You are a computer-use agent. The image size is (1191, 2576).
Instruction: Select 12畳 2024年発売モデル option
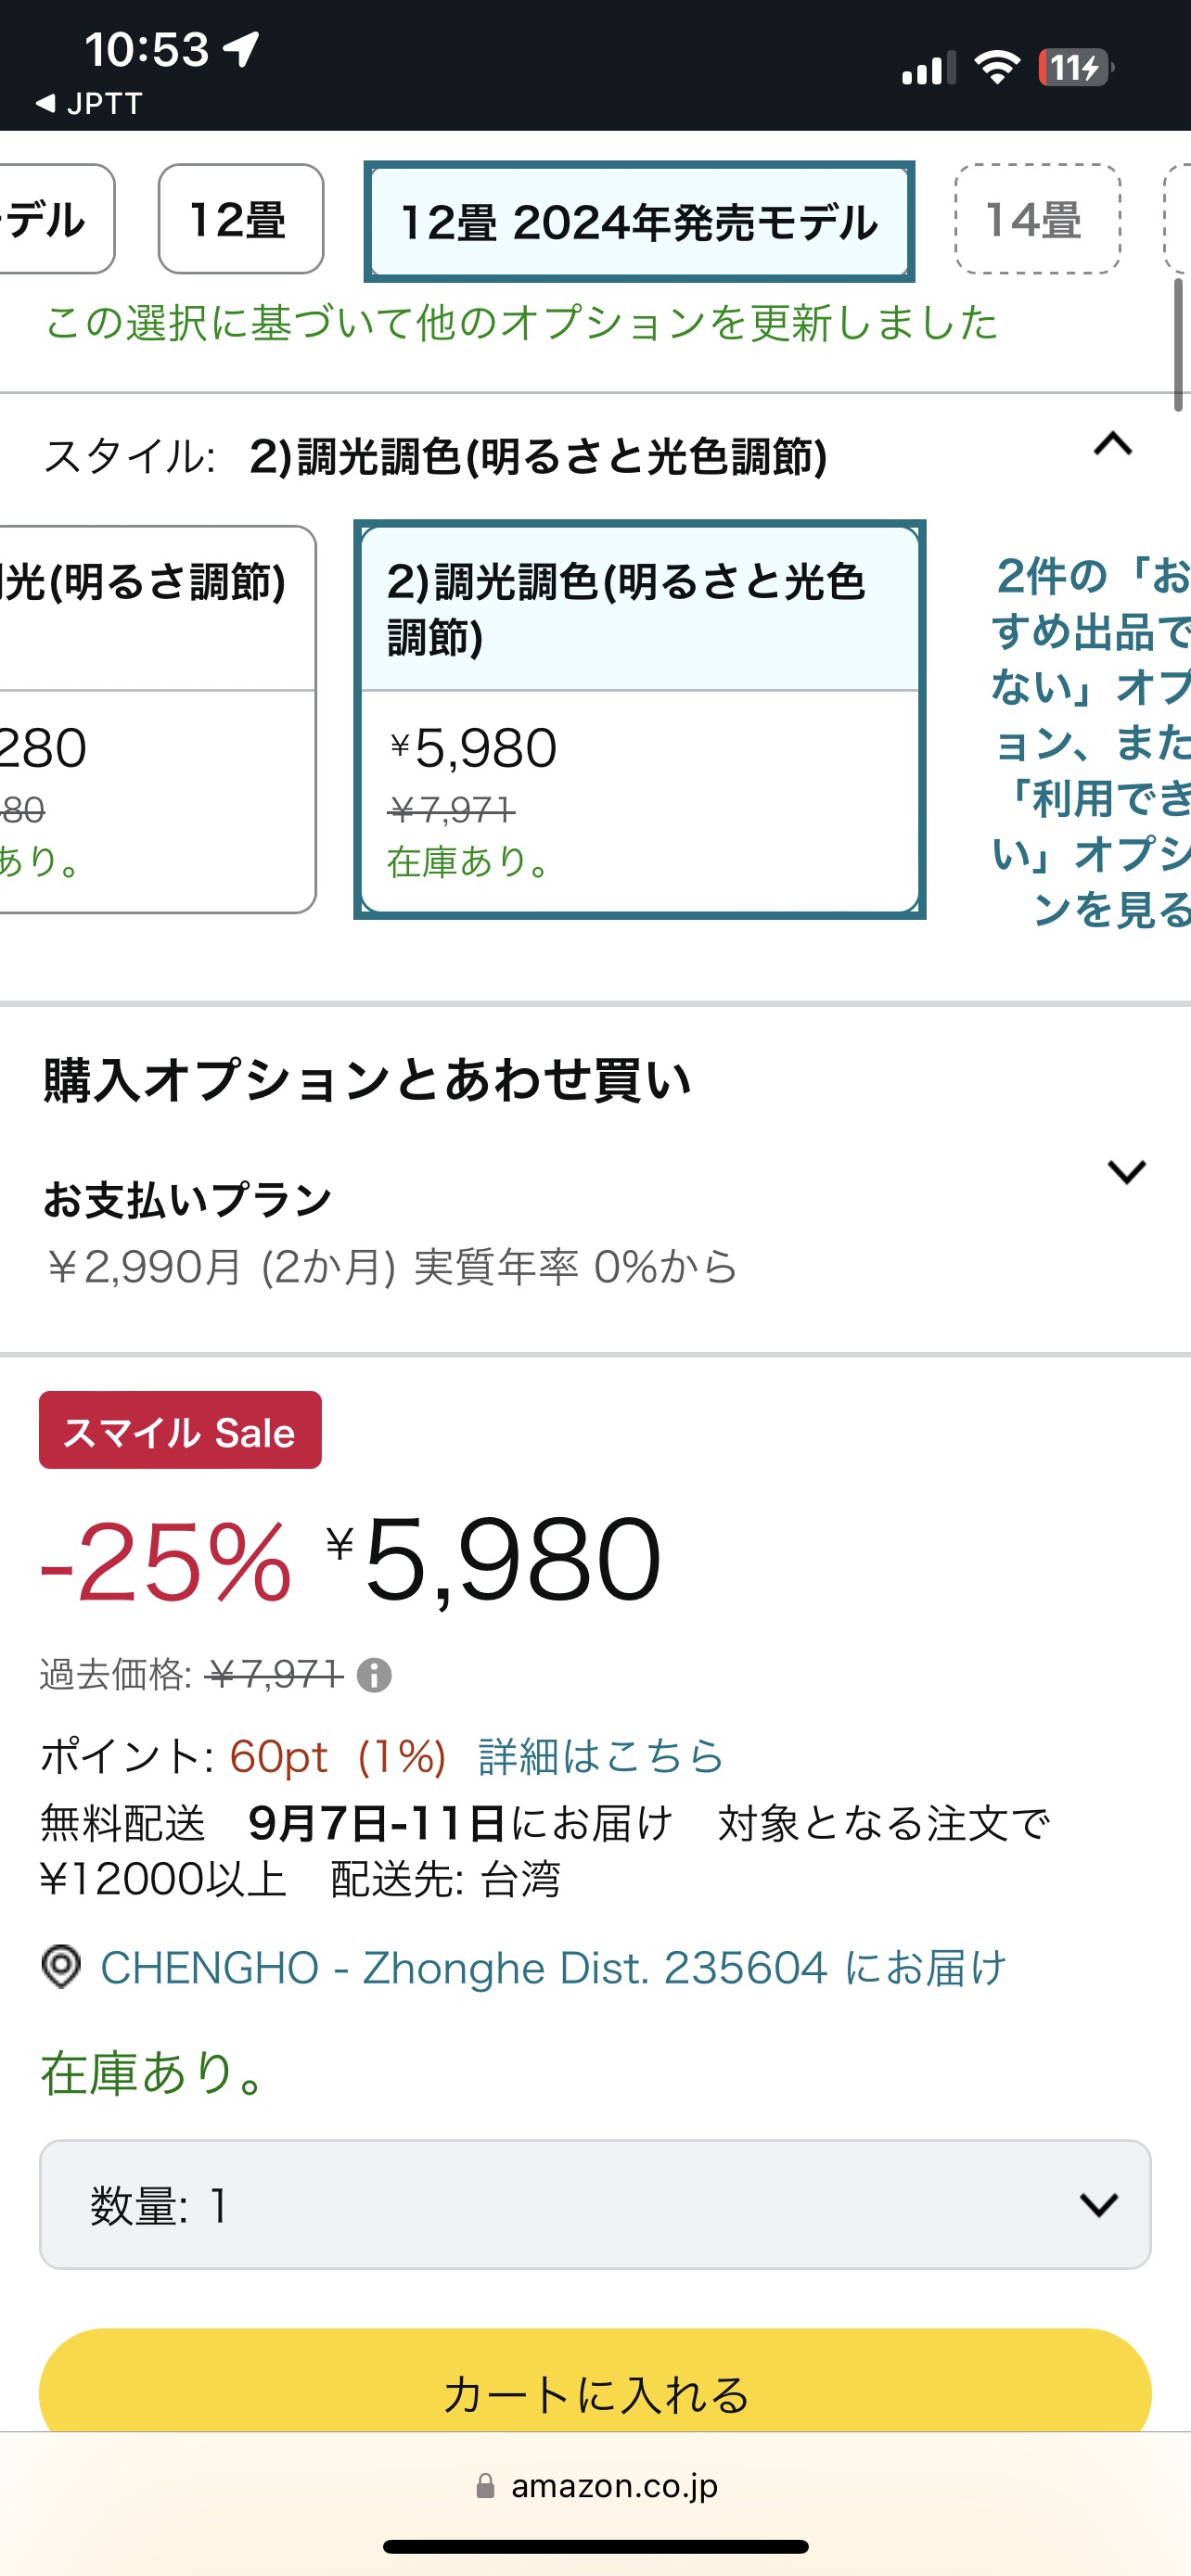pos(639,221)
